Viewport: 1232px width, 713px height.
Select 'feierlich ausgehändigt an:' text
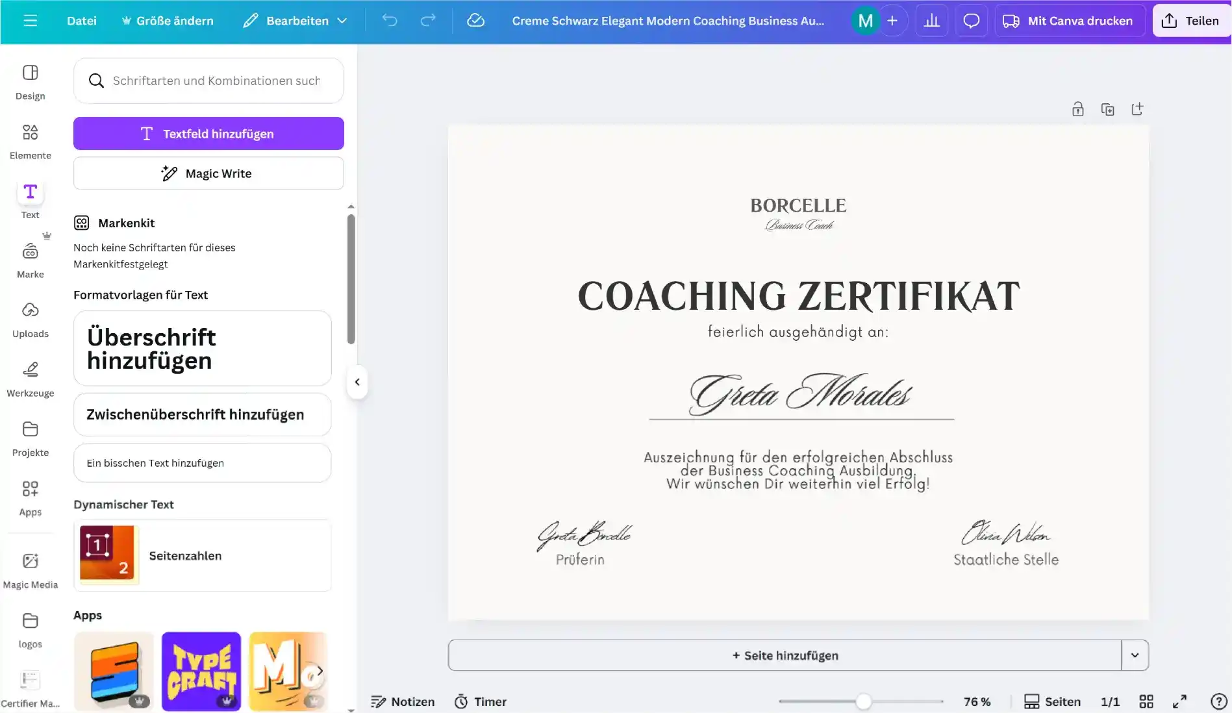798,332
